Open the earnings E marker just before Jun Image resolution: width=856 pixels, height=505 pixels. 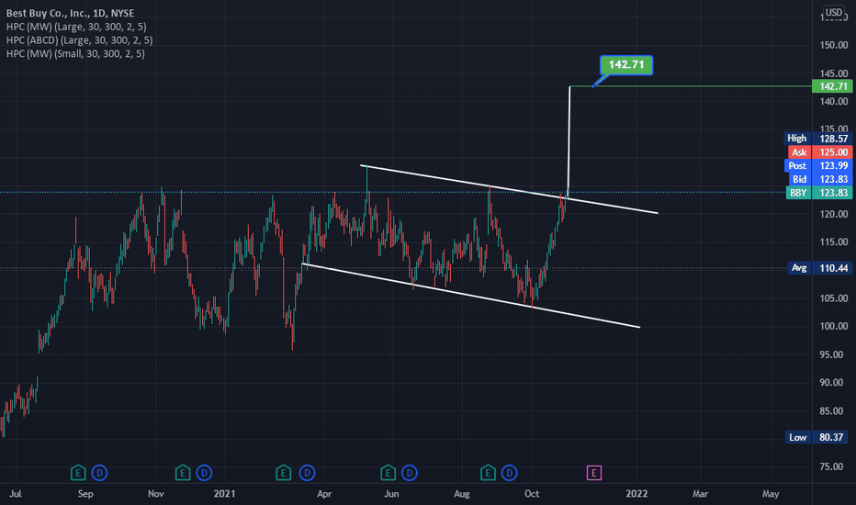[389, 473]
